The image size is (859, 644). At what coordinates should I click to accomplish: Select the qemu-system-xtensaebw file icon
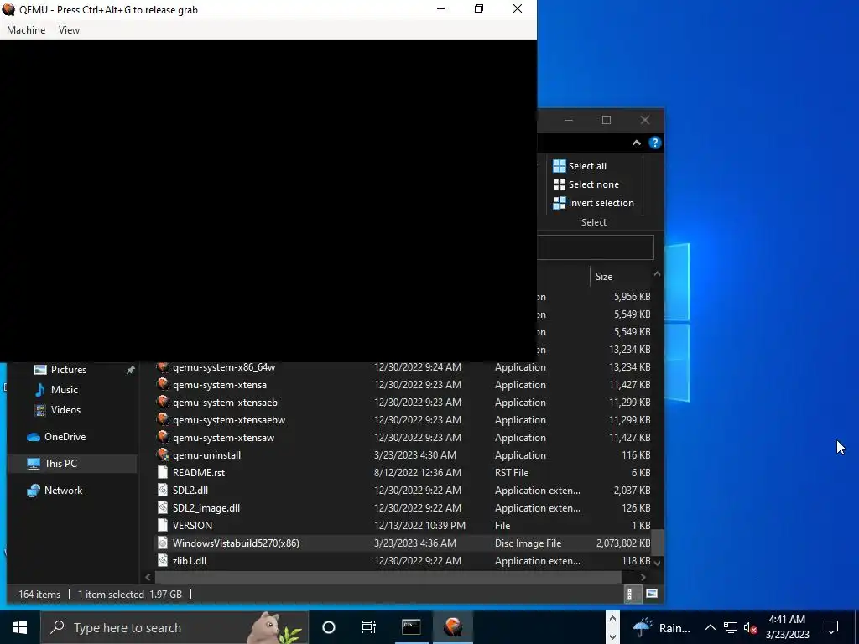pos(163,419)
